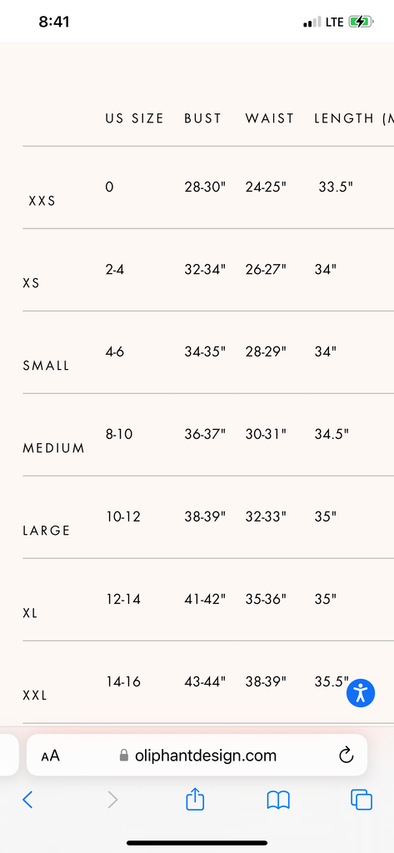Image resolution: width=394 pixels, height=853 pixels.
Task: Open the Safari share sheet icon
Action: tap(195, 799)
